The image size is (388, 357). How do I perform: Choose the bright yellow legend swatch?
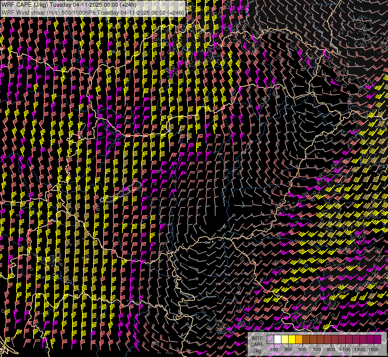tap(292, 340)
